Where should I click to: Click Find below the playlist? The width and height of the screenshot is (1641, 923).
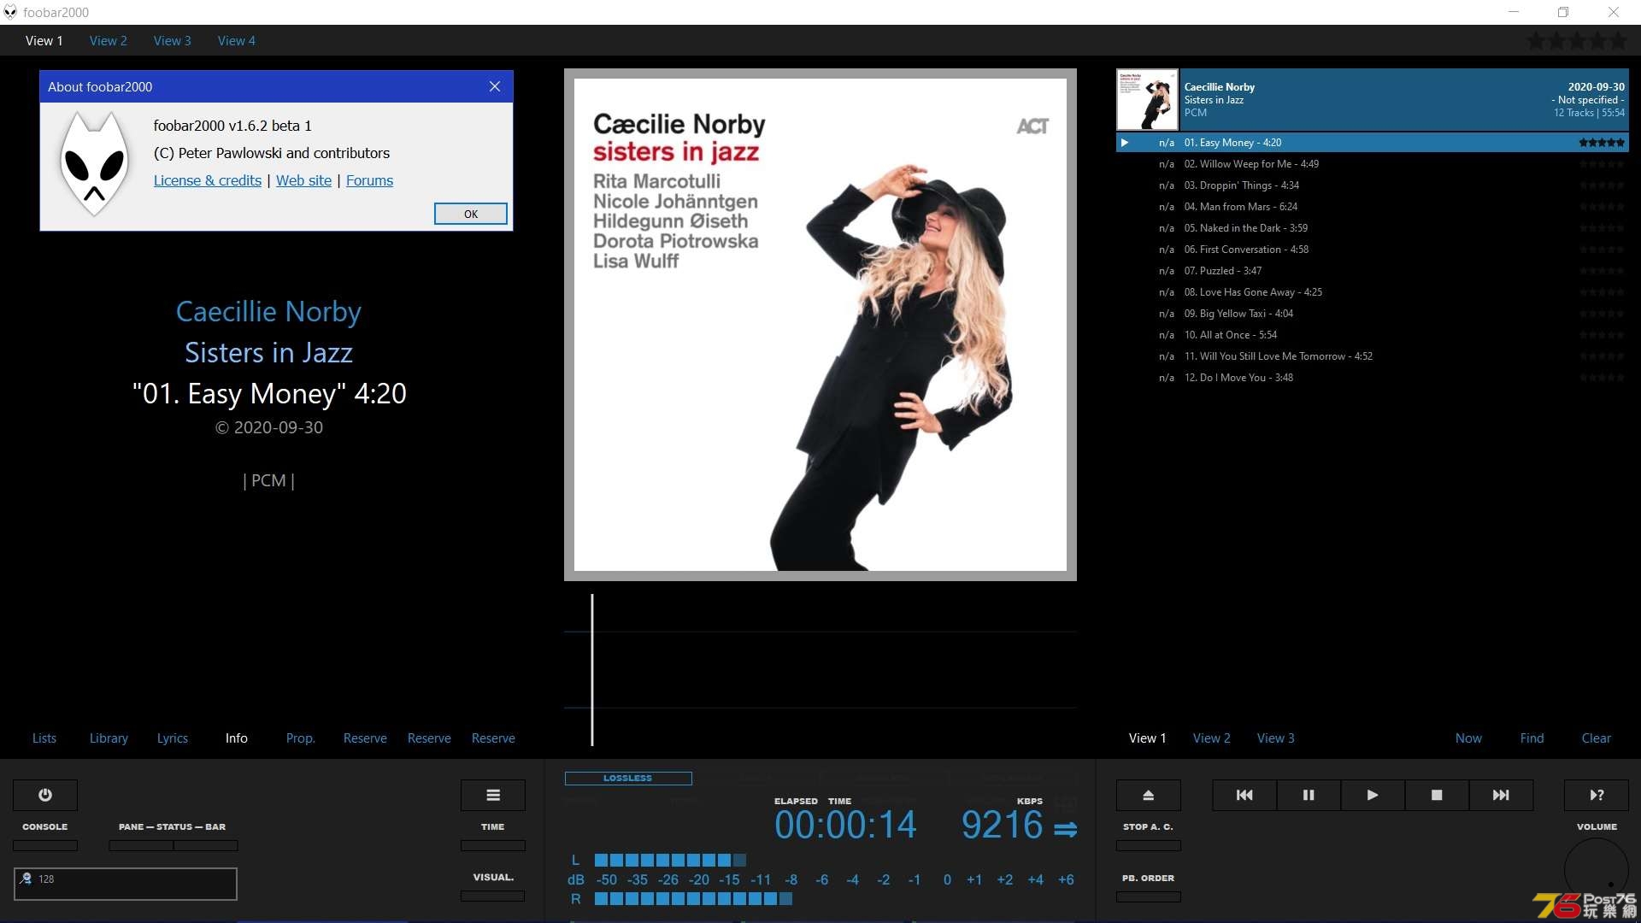(x=1532, y=738)
